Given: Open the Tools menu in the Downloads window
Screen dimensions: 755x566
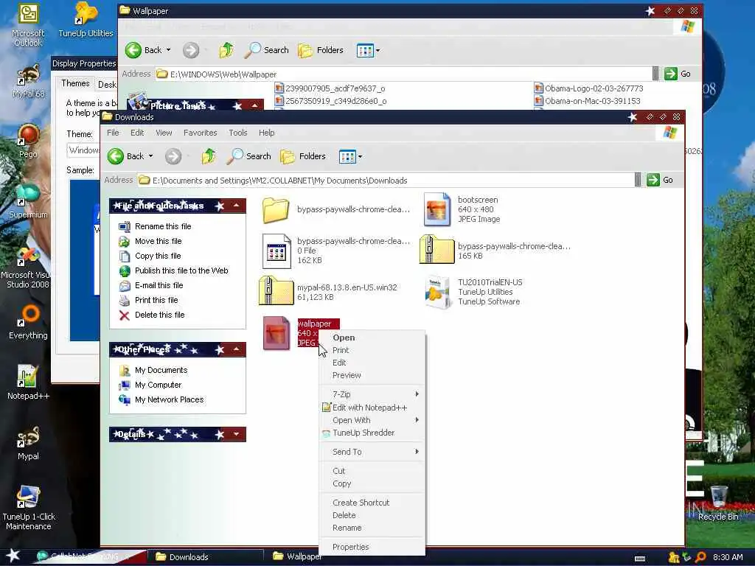Looking at the screenshot, I should tap(238, 133).
